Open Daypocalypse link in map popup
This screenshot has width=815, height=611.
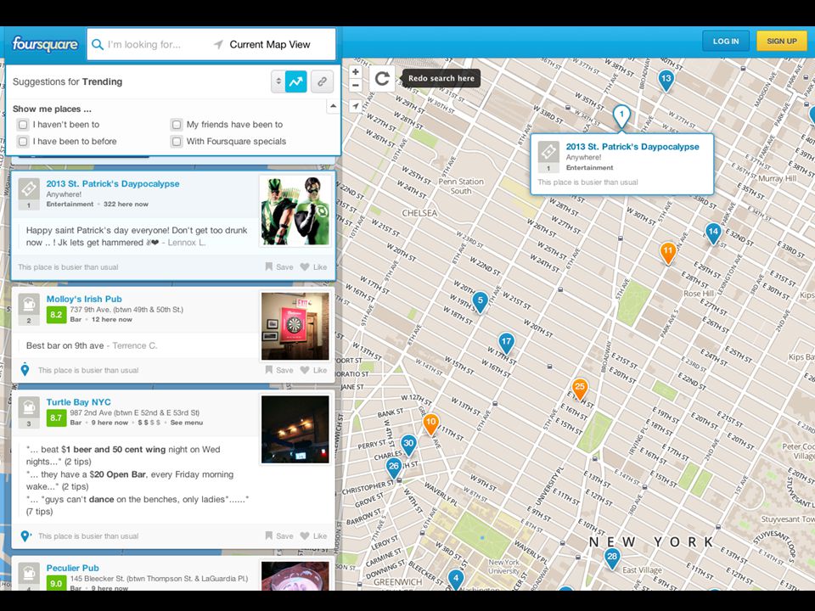coord(632,147)
